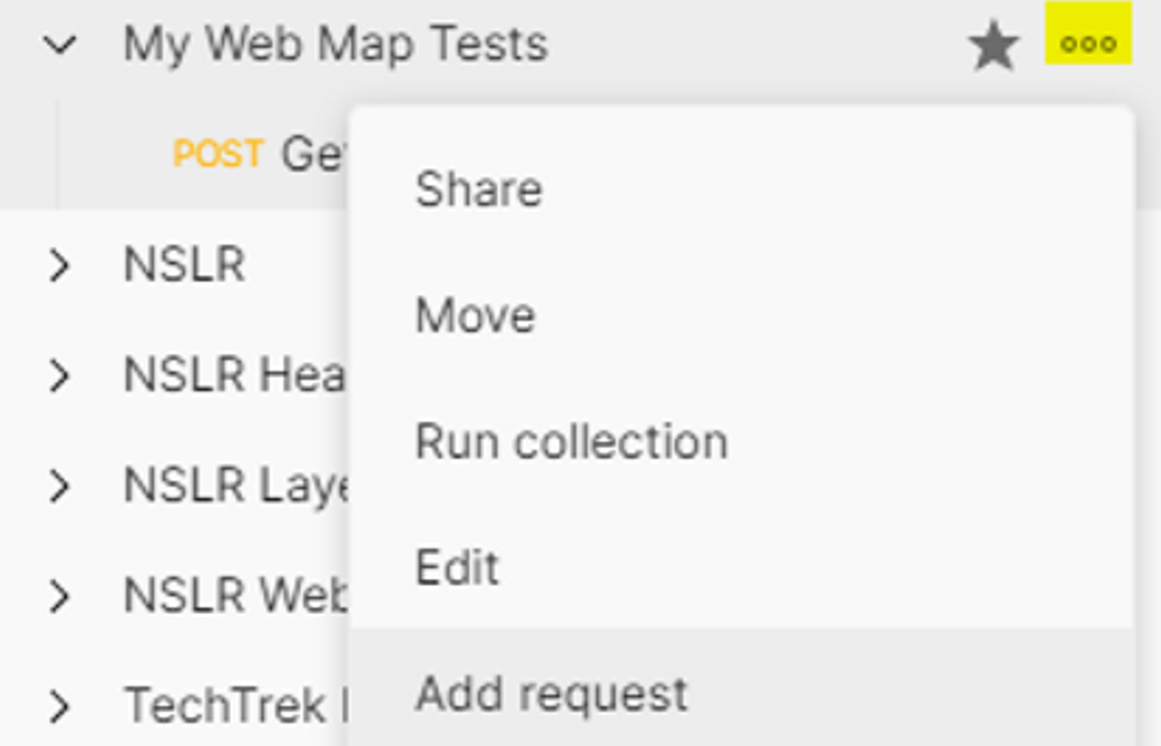The image size is (1161, 746).
Task: Expand the NSLR Web collection chevron
Action: coord(60,596)
